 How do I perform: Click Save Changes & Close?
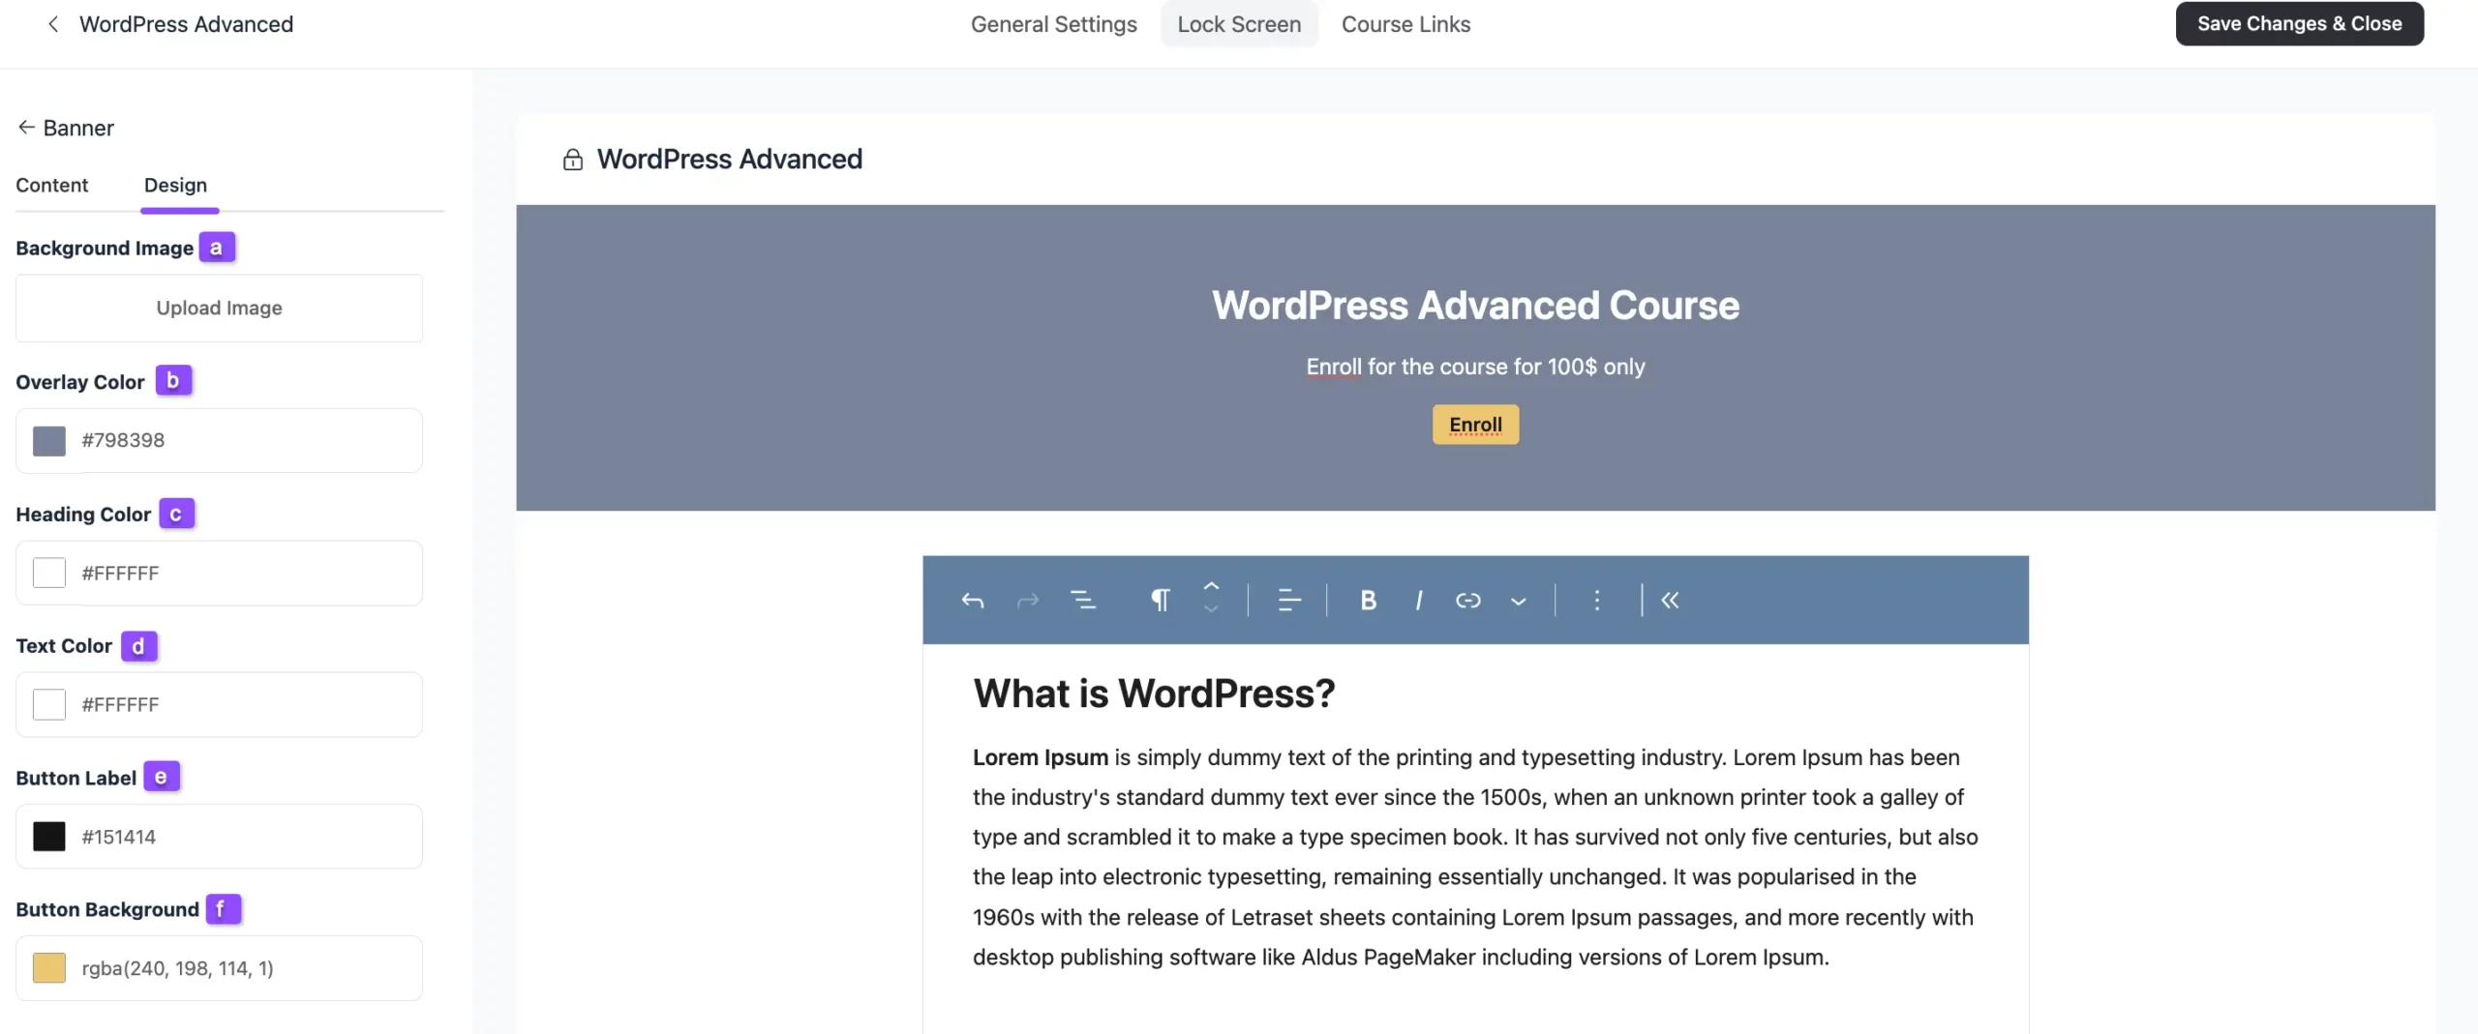click(x=2300, y=23)
